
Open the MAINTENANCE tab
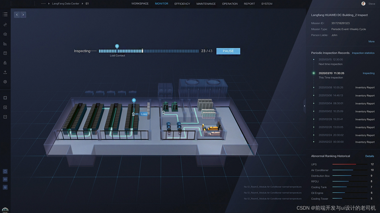pyautogui.click(x=206, y=4)
